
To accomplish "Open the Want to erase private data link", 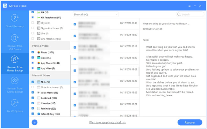I will pos(107,122).
